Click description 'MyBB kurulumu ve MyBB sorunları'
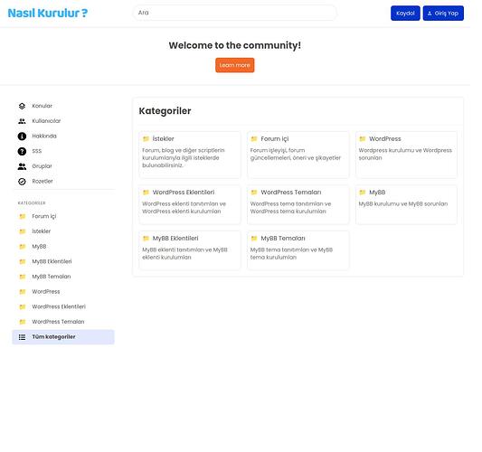The image size is (482, 452). 403,204
